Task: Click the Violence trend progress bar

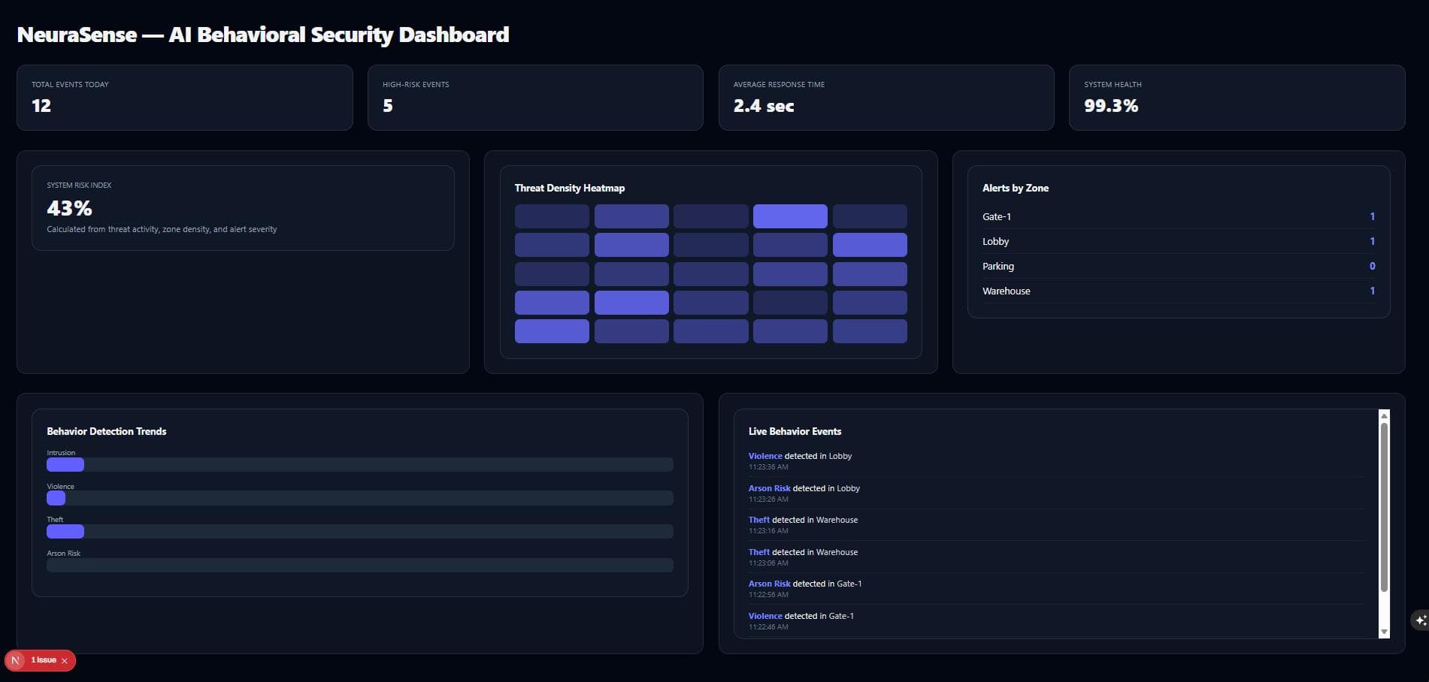Action: [360, 498]
